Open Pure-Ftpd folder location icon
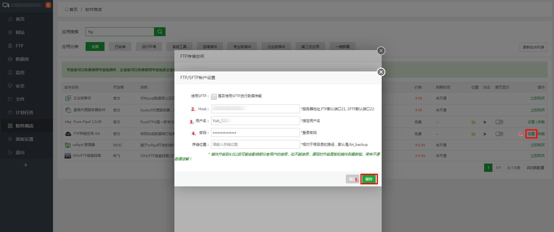554x232 pixels. [473, 122]
